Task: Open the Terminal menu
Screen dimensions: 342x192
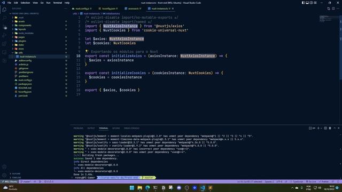Action: tap(58, 3)
